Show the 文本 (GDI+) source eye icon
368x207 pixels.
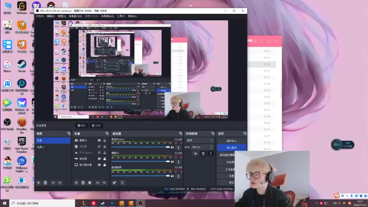pyautogui.click(x=99, y=153)
